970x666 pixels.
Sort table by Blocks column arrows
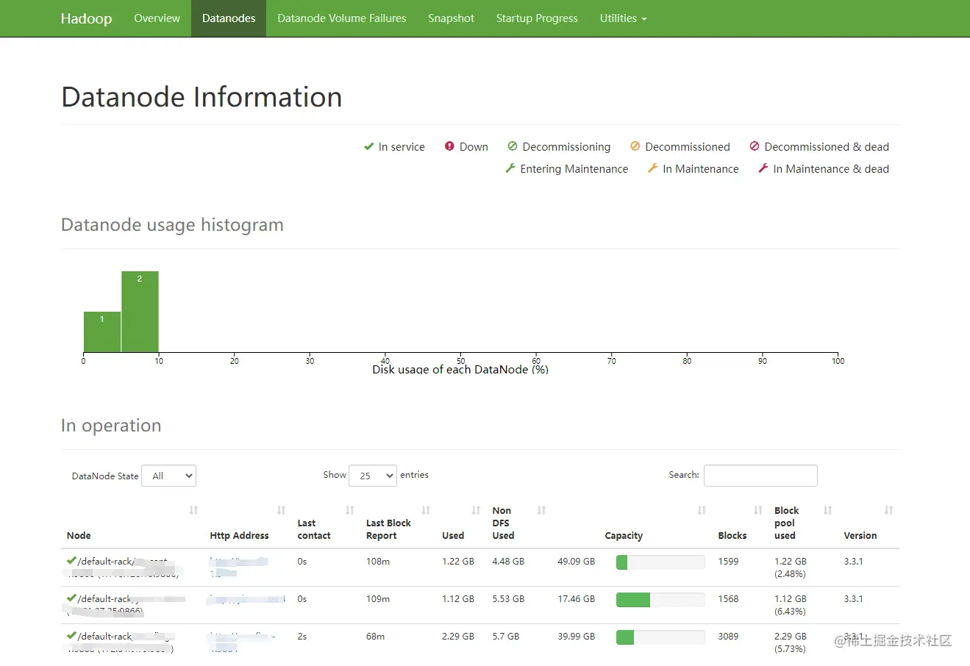[x=758, y=510]
